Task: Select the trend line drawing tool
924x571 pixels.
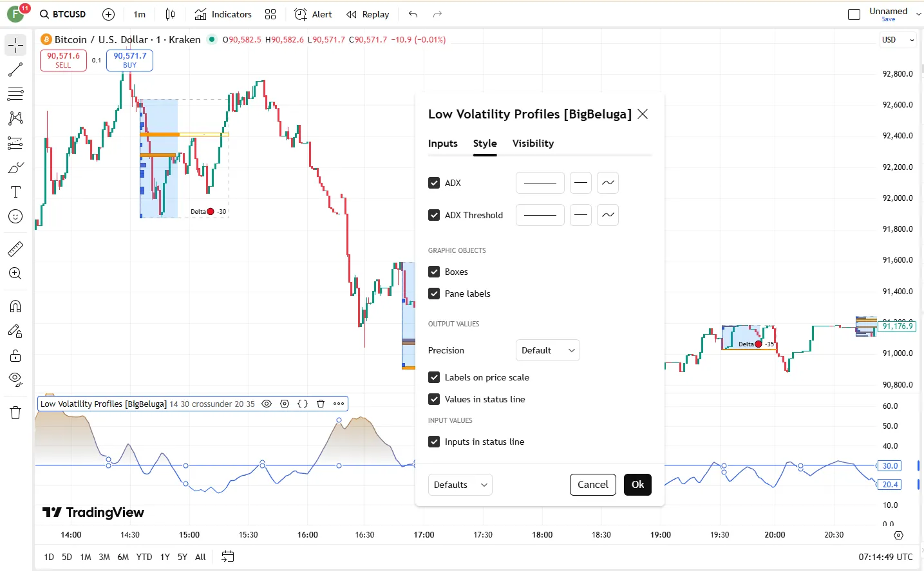Action: click(x=15, y=70)
